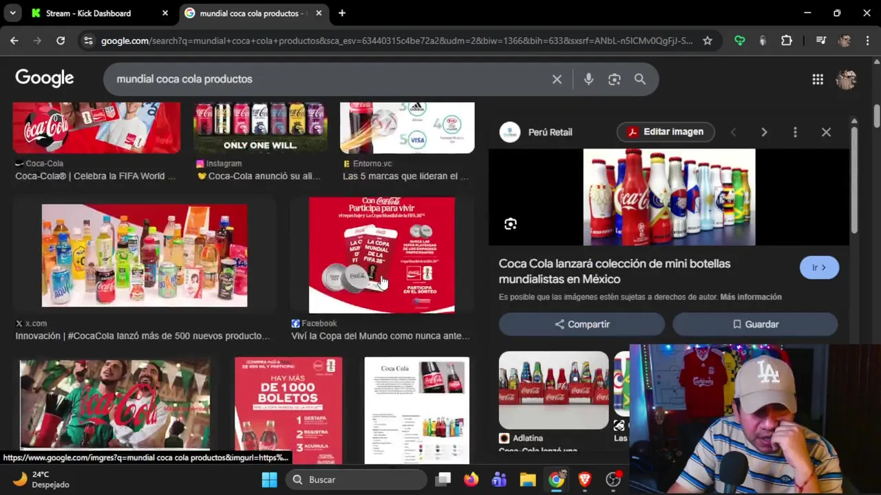Open Brave browser from taskbar
The height and width of the screenshot is (495, 881).
click(585, 479)
